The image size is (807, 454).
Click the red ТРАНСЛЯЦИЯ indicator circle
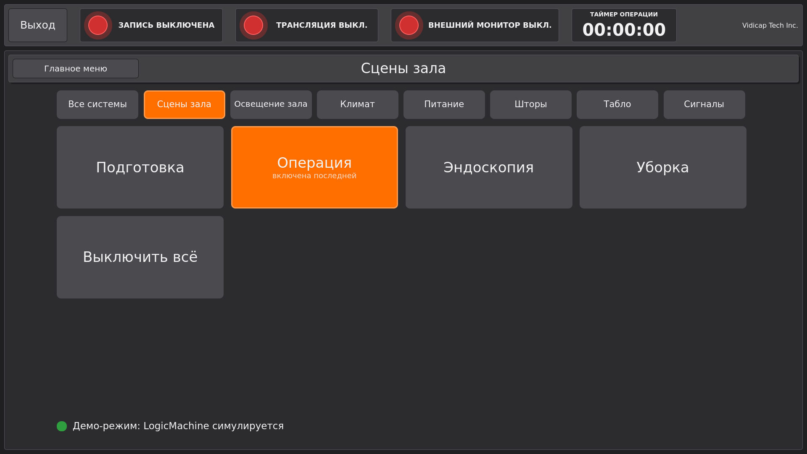[253, 25]
